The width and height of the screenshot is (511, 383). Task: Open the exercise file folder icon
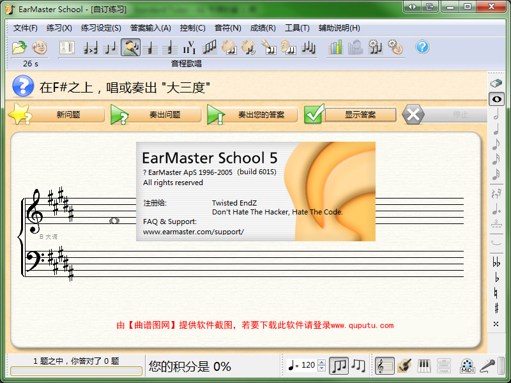click(x=19, y=47)
